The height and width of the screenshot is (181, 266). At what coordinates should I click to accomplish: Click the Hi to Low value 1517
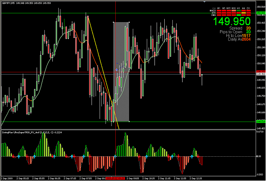pyautogui.click(x=246, y=36)
